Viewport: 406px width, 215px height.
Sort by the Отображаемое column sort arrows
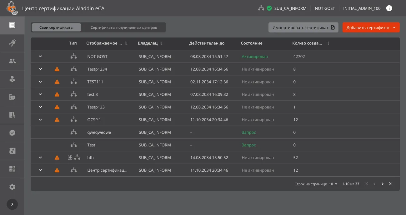click(126, 43)
